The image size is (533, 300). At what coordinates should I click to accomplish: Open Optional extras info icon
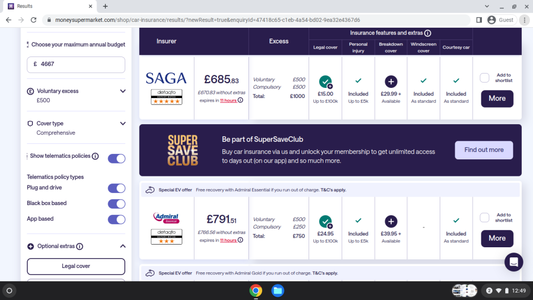pos(79,246)
